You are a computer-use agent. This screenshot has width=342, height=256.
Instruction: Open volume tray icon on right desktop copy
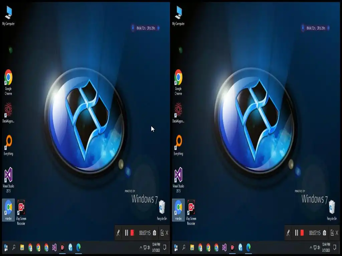[x=319, y=248]
